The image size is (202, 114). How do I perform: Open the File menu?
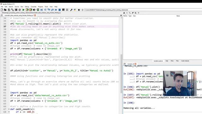click(2, 7)
